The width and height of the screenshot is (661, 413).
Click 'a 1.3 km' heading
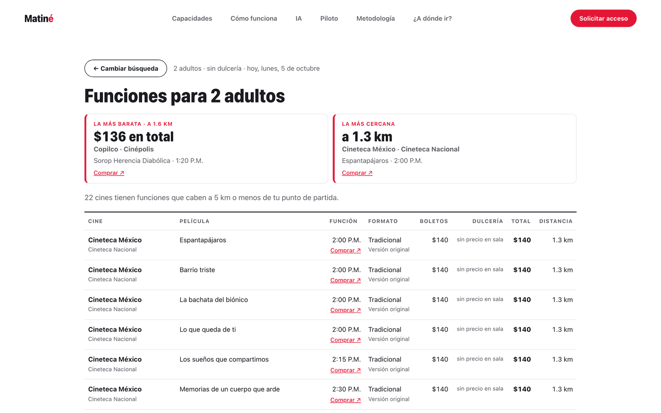click(x=367, y=137)
